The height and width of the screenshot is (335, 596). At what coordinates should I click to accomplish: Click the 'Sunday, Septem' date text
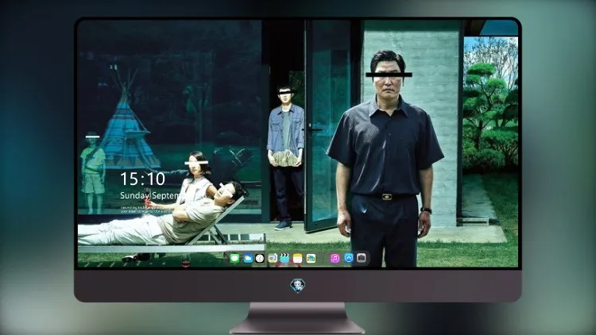coord(149,195)
